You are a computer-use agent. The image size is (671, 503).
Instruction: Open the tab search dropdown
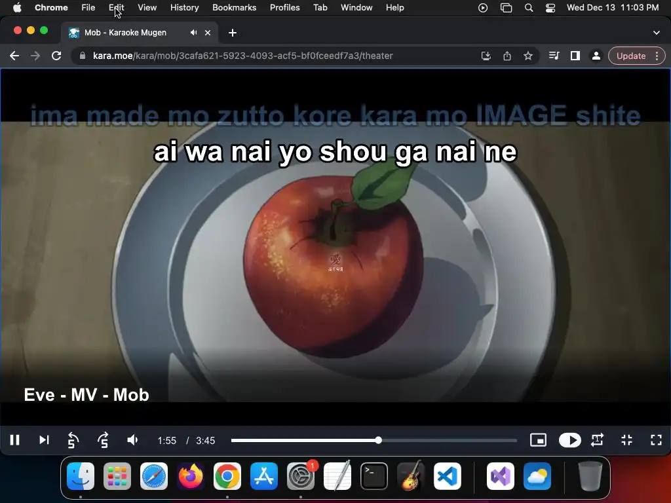657,33
